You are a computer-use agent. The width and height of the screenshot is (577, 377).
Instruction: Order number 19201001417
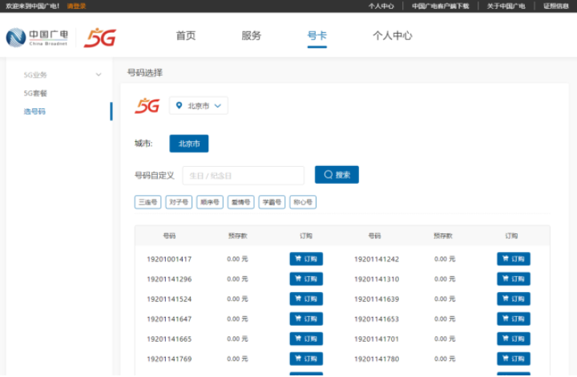point(306,259)
